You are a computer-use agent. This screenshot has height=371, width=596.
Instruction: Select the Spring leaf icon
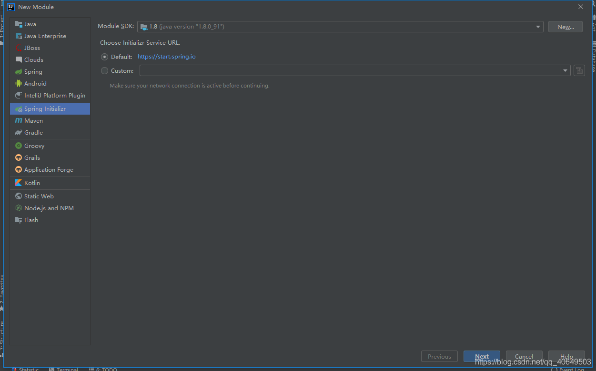coord(19,72)
